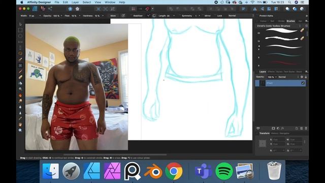Switch to the Export persona icon
325x183 pixels.
click(50, 9)
